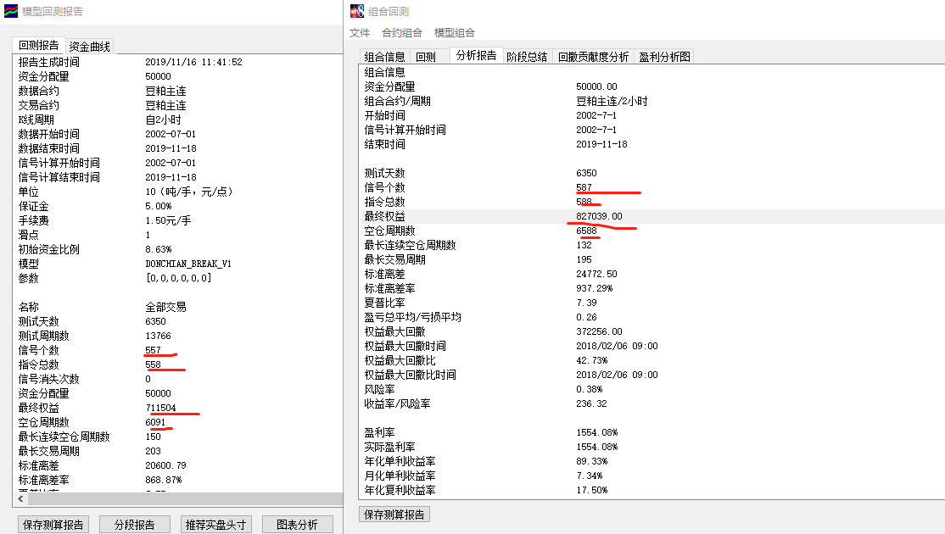
Task: Open the 文件 menu
Action: click(x=359, y=32)
